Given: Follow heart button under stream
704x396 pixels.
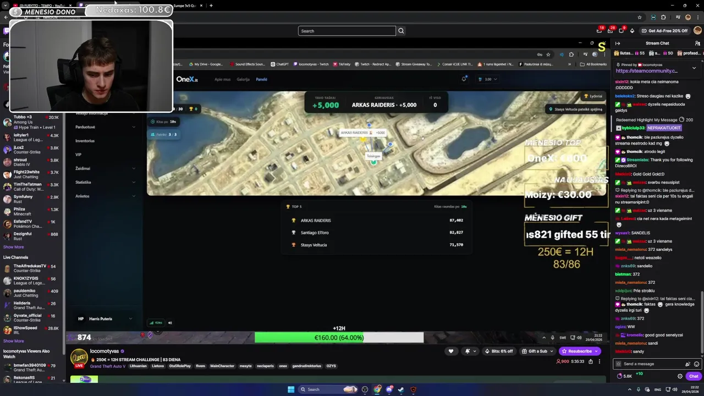Looking at the screenshot, I should point(451,351).
